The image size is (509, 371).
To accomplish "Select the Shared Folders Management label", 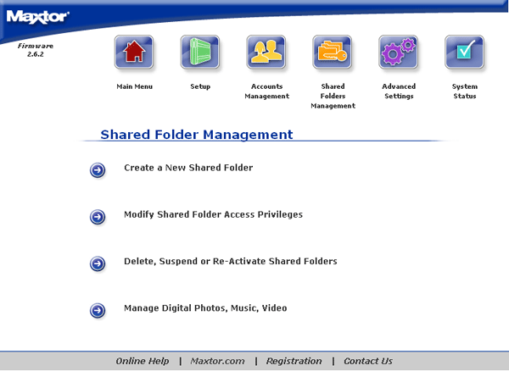I will point(333,96).
